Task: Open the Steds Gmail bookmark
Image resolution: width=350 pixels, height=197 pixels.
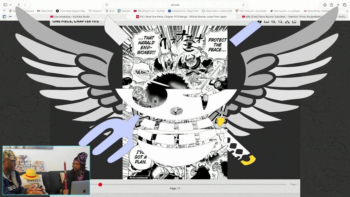Action: (45, 11)
